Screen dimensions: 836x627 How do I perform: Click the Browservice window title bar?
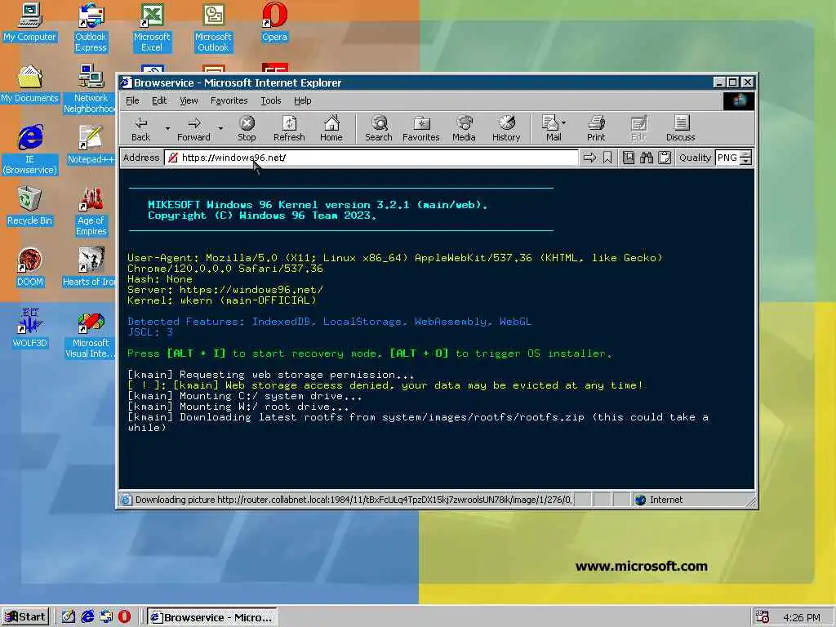tap(416, 82)
